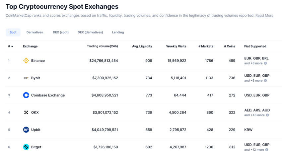Click Upbit weekly visits 2,795,872

178,130
